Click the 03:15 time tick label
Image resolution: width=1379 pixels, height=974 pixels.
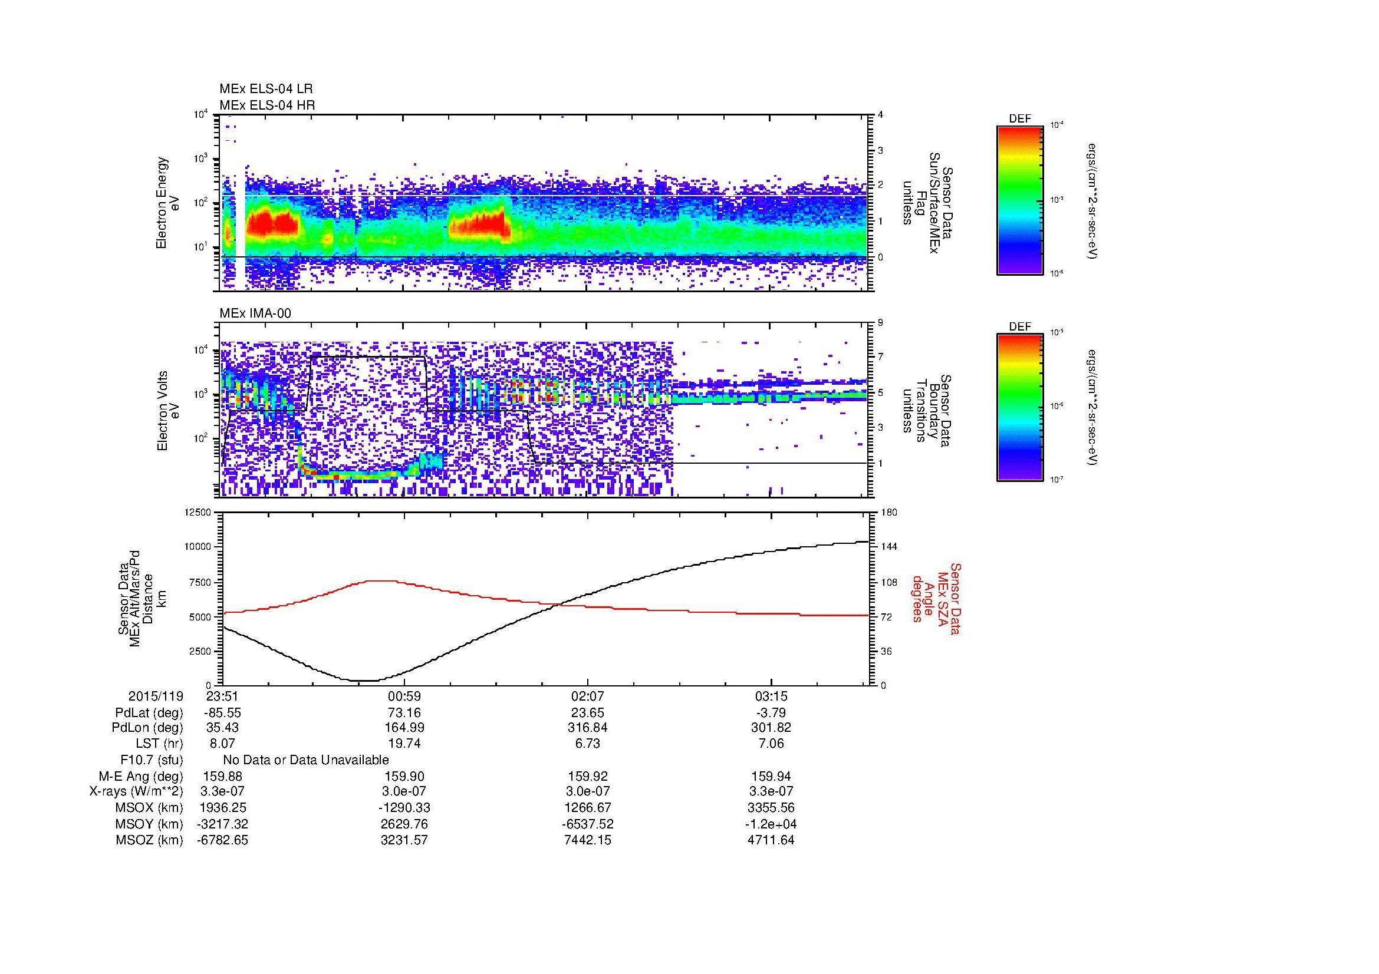pos(771,696)
